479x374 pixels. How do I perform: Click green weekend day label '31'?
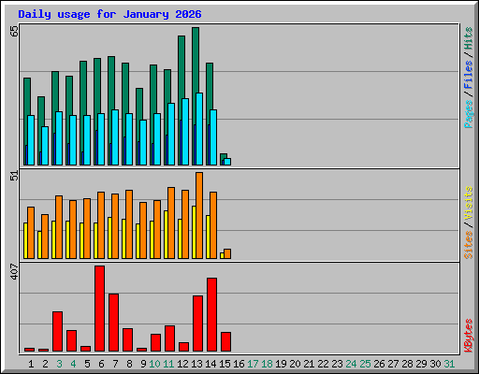(x=449, y=364)
